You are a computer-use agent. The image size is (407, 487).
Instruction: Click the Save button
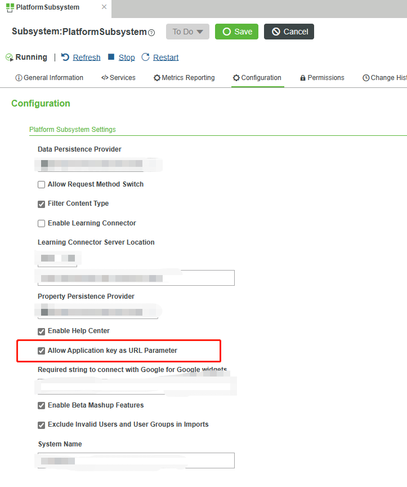(x=236, y=32)
